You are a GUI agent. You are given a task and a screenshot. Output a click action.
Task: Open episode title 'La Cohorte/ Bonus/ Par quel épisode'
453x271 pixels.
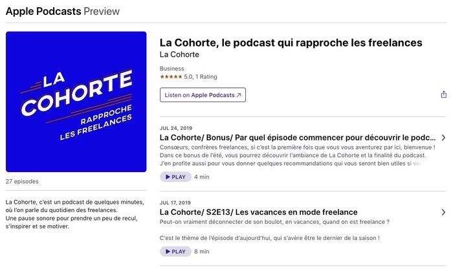298,137
